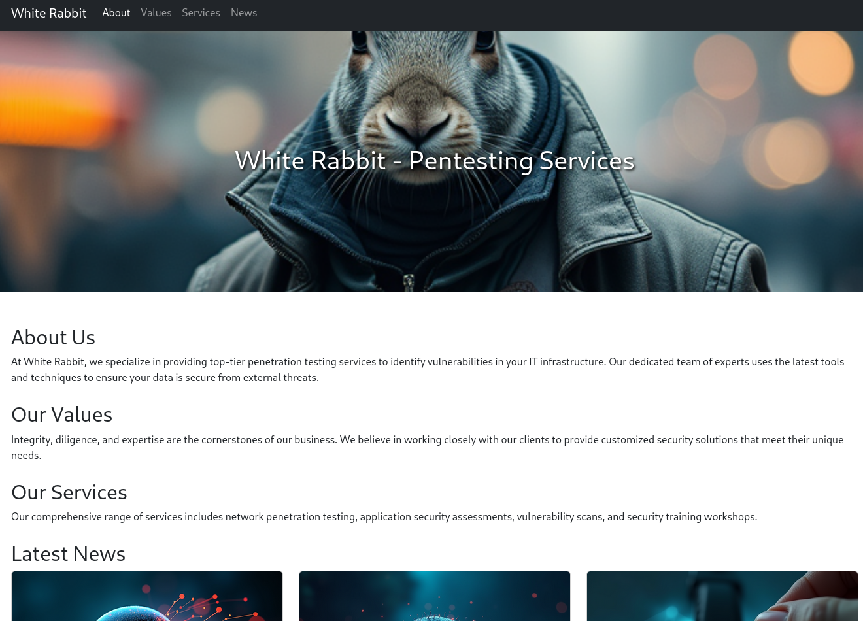Viewport: 863px width, 621px height.
Task: Select the Our Services description text
Action: (384, 517)
